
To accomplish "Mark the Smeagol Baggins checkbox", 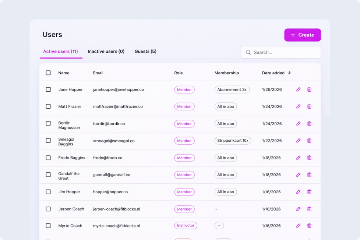I will pyautogui.click(x=48, y=141).
